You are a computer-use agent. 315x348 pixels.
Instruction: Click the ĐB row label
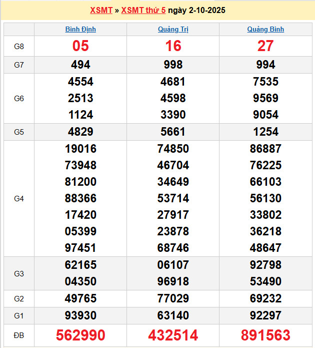19,335
